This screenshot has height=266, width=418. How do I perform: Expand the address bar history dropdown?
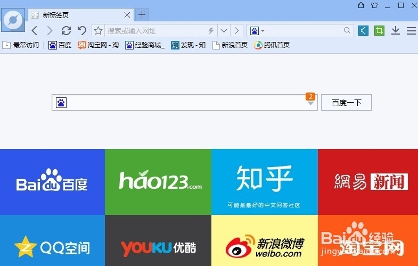pyautogui.click(x=224, y=31)
